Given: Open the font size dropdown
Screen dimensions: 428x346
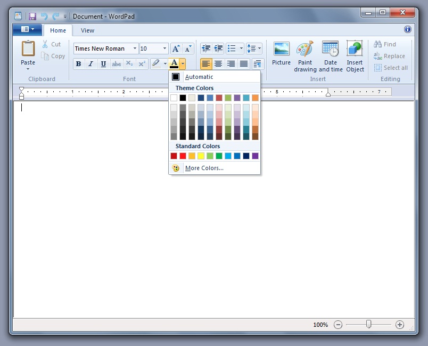Looking at the screenshot, I should (x=164, y=49).
